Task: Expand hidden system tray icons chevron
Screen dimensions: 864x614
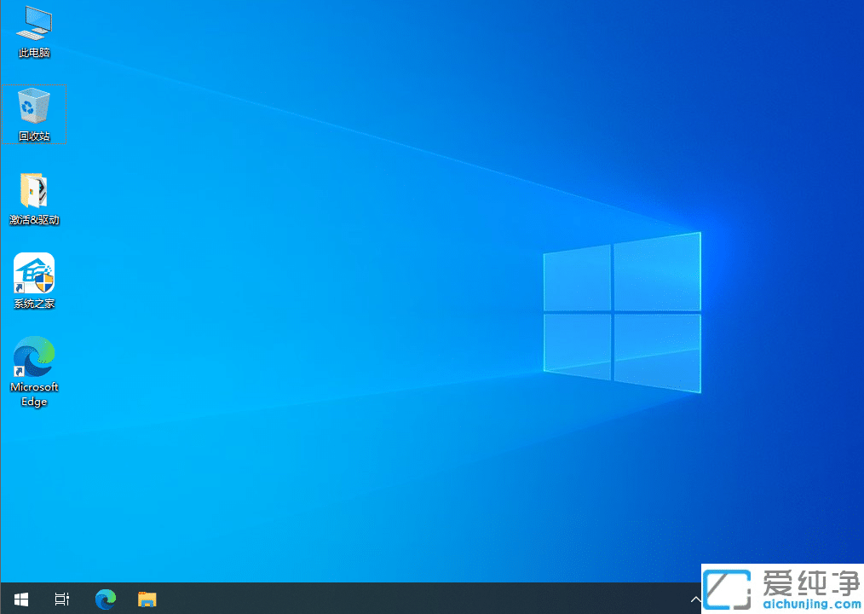Action: click(696, 600)
